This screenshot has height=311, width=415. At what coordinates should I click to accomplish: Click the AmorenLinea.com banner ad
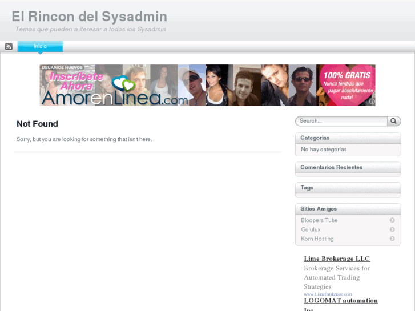point(208,85)
